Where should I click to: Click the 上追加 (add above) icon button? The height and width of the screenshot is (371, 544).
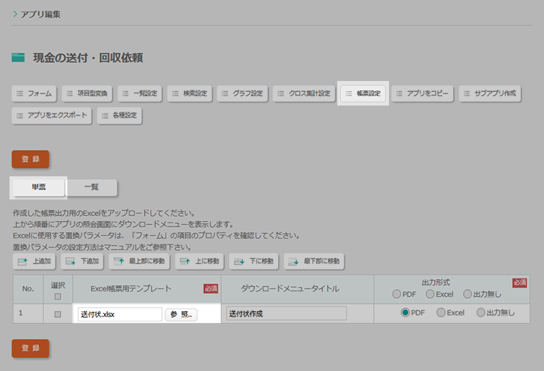click(34, 261)
